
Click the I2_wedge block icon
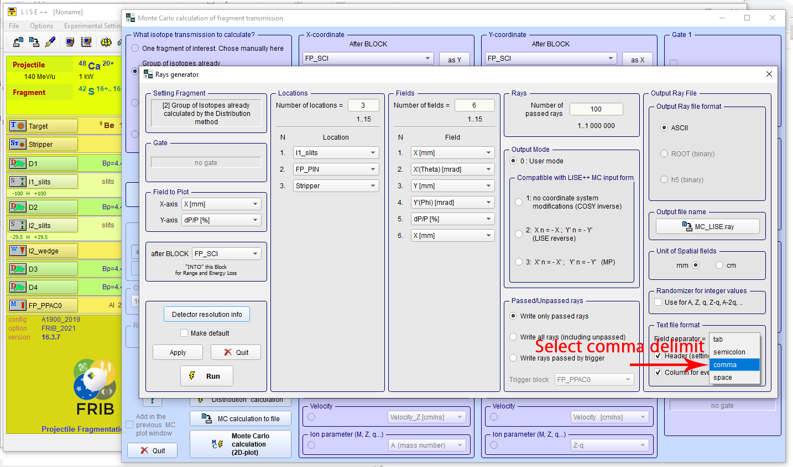18,251
